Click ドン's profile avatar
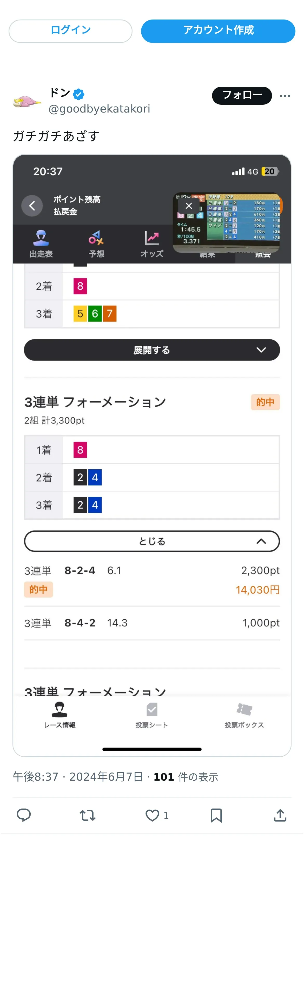 coord(27,101)
